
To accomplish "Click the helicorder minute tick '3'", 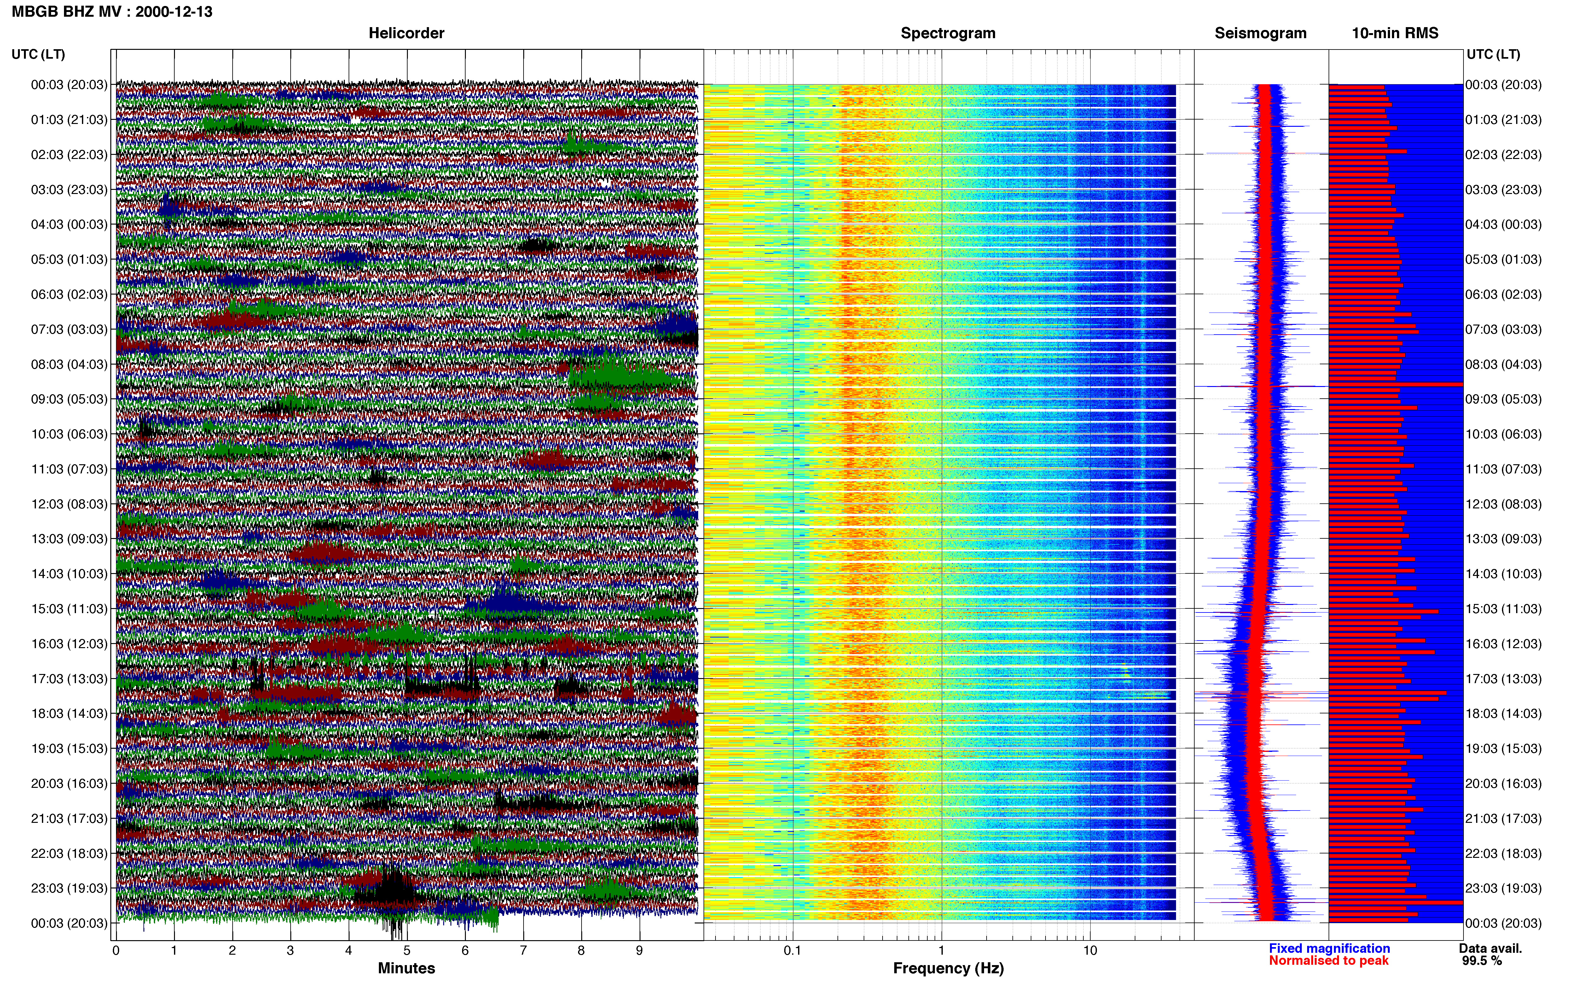I will click(x=291, y=951).
